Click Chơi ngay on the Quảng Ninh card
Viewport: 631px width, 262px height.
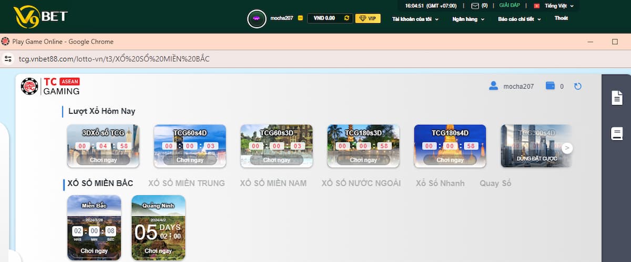(158, 251)
